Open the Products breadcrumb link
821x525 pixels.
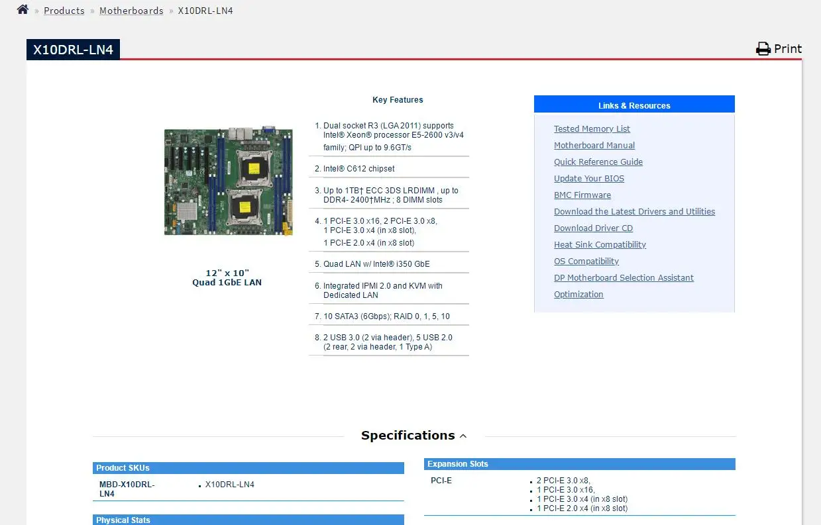click(64, 11)
